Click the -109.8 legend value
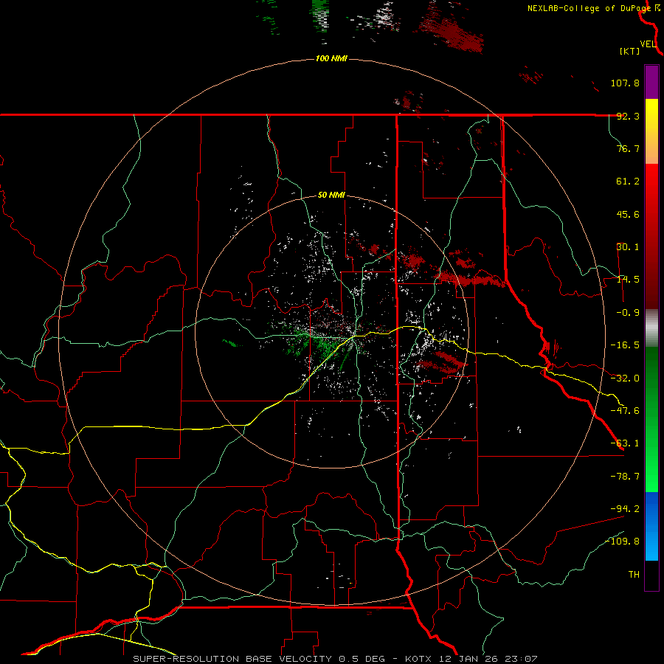 [x=623, y=542]
